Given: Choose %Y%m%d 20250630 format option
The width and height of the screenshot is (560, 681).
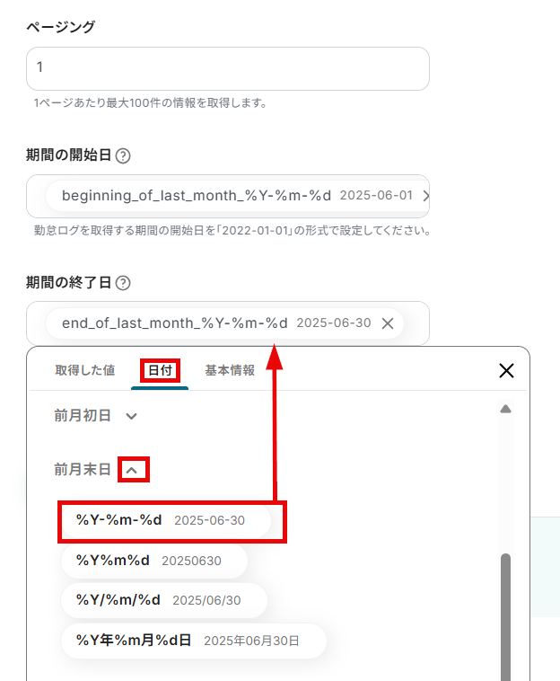Looking at the screenshot, I should point(154,561).
